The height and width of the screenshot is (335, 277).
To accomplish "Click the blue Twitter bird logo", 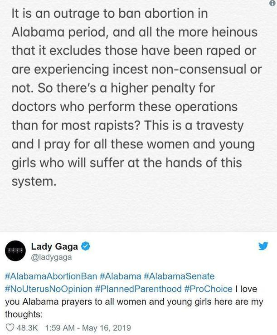I will click(263, 247).
